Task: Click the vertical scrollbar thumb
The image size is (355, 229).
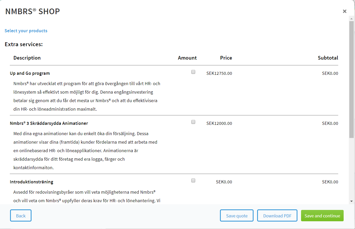Action: coord(351,79)
